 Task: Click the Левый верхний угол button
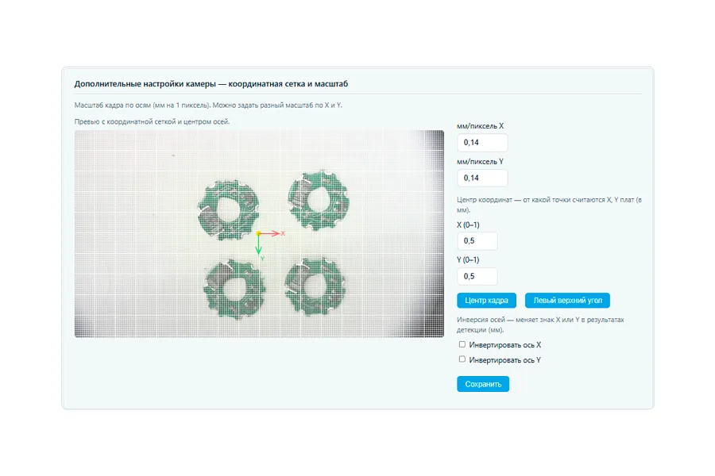point(567,300)
